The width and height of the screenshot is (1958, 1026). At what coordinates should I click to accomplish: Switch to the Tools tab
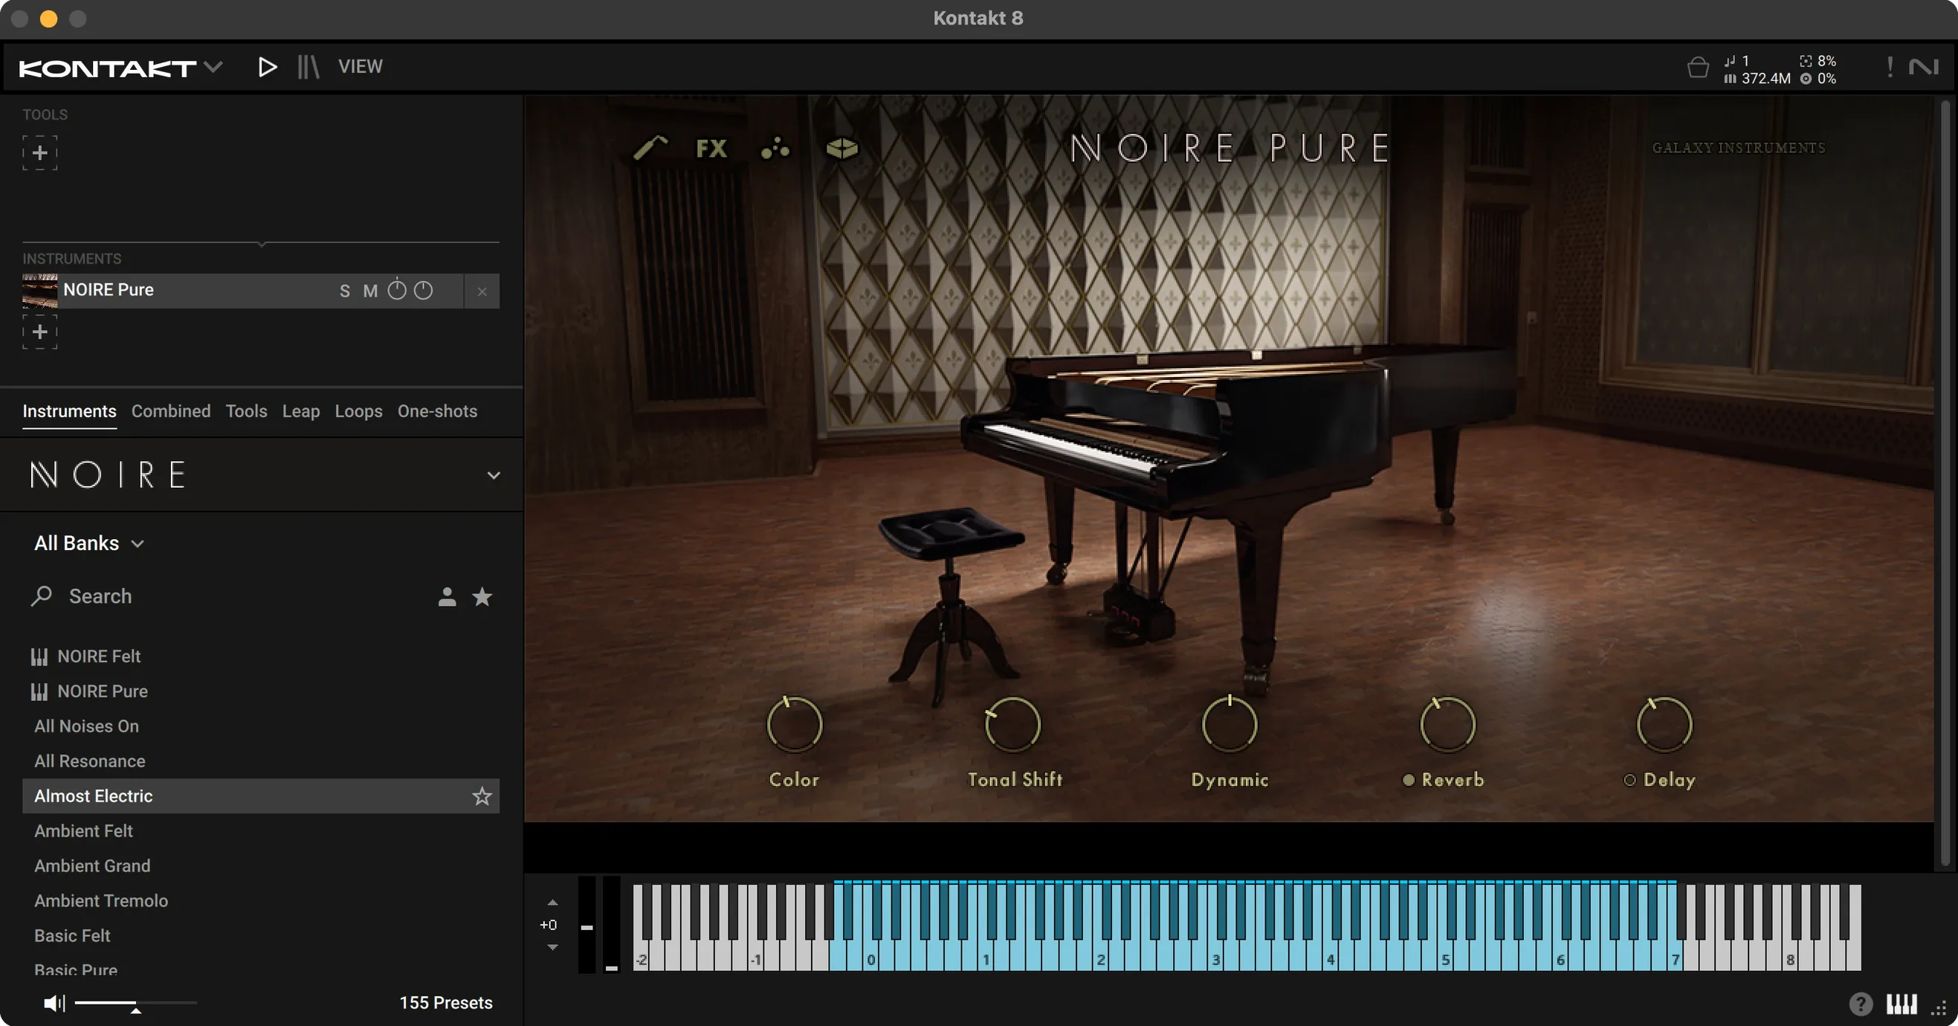point(246,411)
